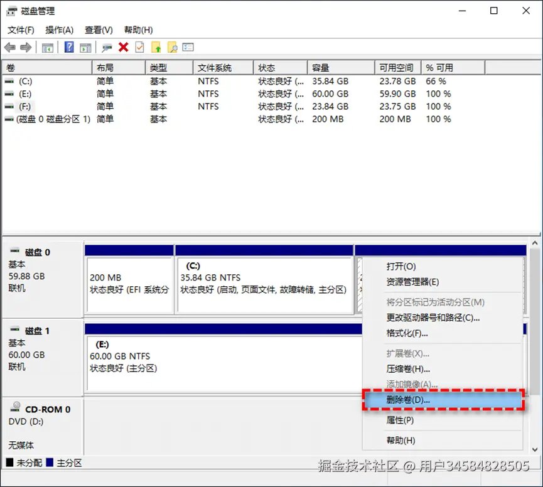
Task: Sort by the 布局 column header
Action: pos(119,68)
